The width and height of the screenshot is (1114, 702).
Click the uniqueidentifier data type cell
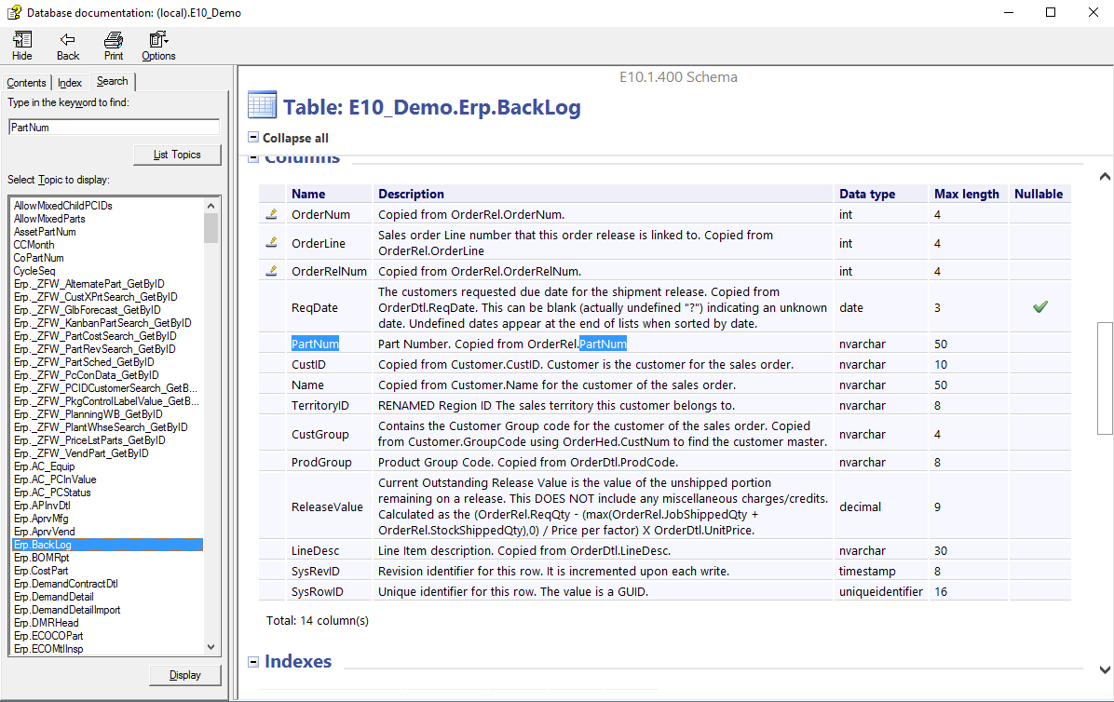pyautogui.click(x=881, y=591)
